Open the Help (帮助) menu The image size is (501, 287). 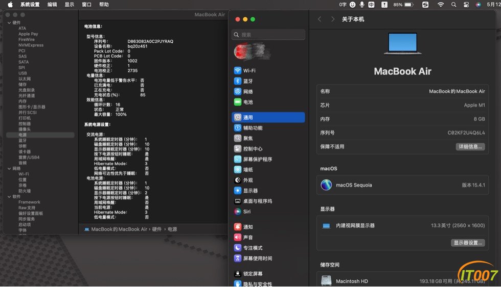click(104, 5)
